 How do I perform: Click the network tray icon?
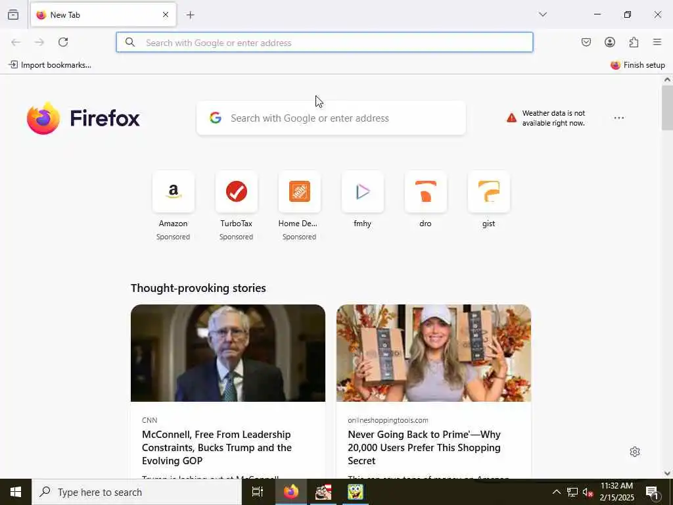[x=572, y=492]
